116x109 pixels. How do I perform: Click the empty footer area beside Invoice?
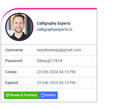77,95
